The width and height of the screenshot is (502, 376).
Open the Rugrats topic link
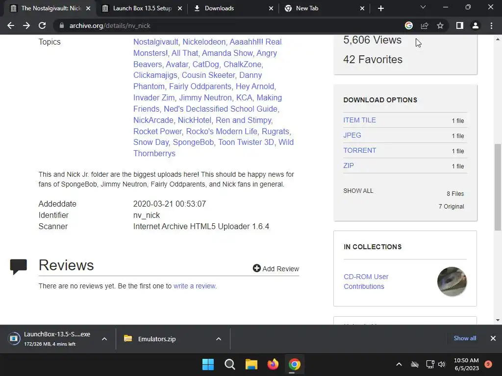coord(276,131)
